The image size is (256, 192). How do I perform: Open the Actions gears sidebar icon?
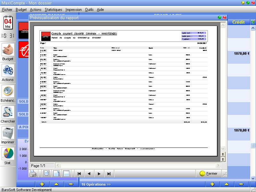(8, 73)
